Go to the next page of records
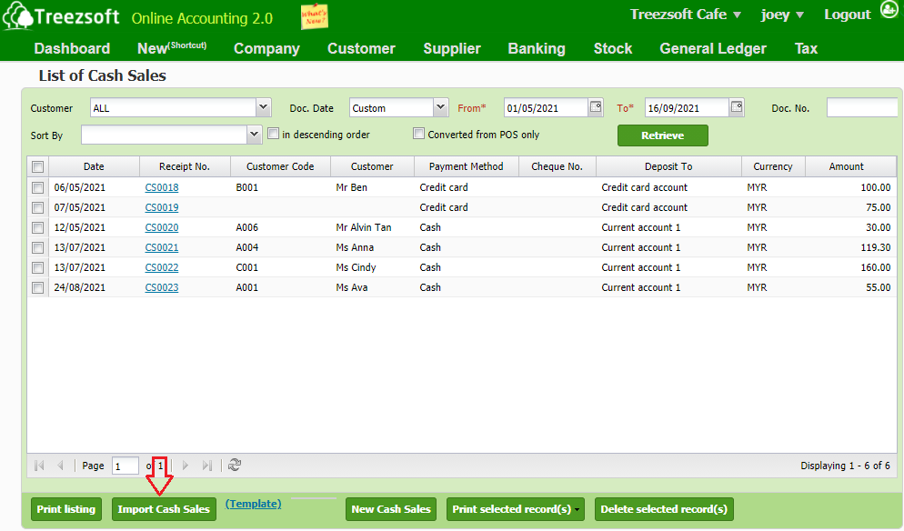 tap(186, 465)
